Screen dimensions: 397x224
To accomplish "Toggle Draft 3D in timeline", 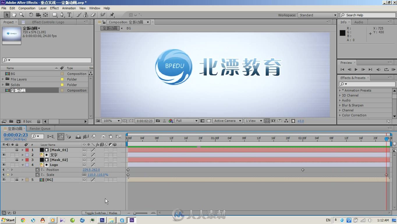I will (x=68, y=136).
